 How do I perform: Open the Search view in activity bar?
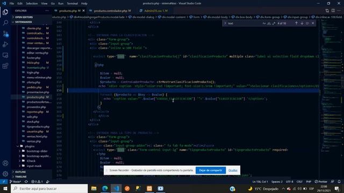coord(5,23)
